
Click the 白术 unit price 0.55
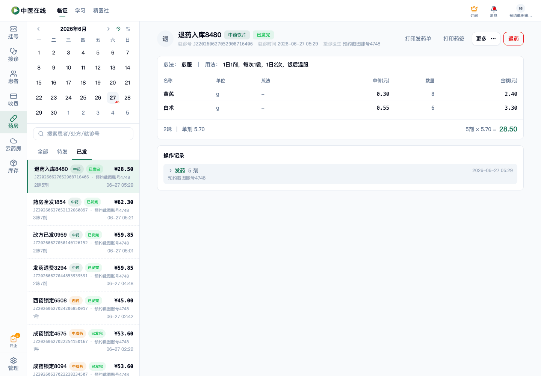[x=383, y=108]
